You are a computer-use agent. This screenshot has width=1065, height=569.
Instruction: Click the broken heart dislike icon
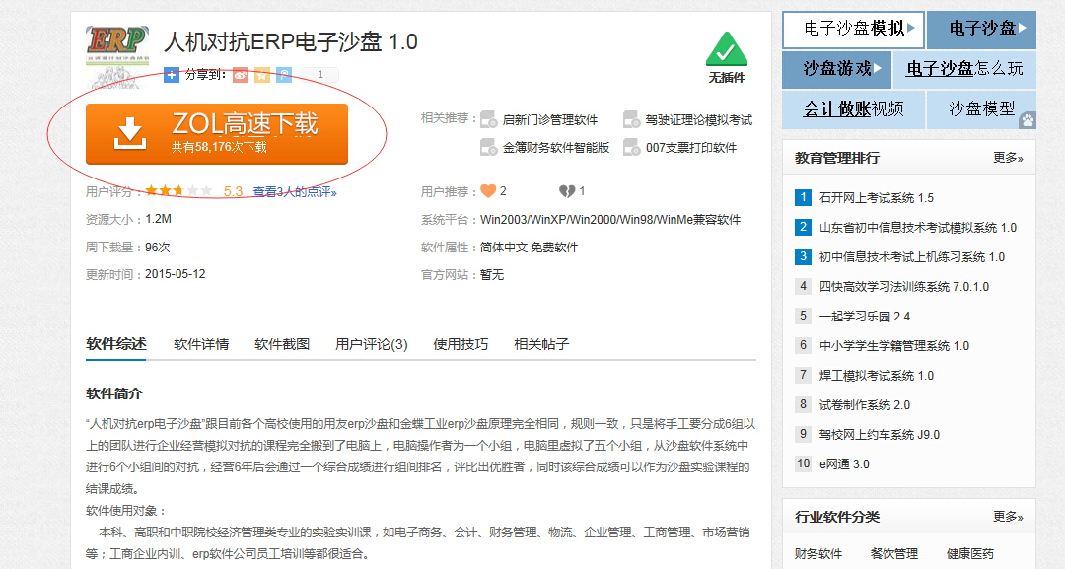pyautogui.click(x=566, y=191)
